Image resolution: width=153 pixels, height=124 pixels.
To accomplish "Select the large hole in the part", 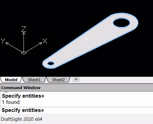I will [122, 23].
